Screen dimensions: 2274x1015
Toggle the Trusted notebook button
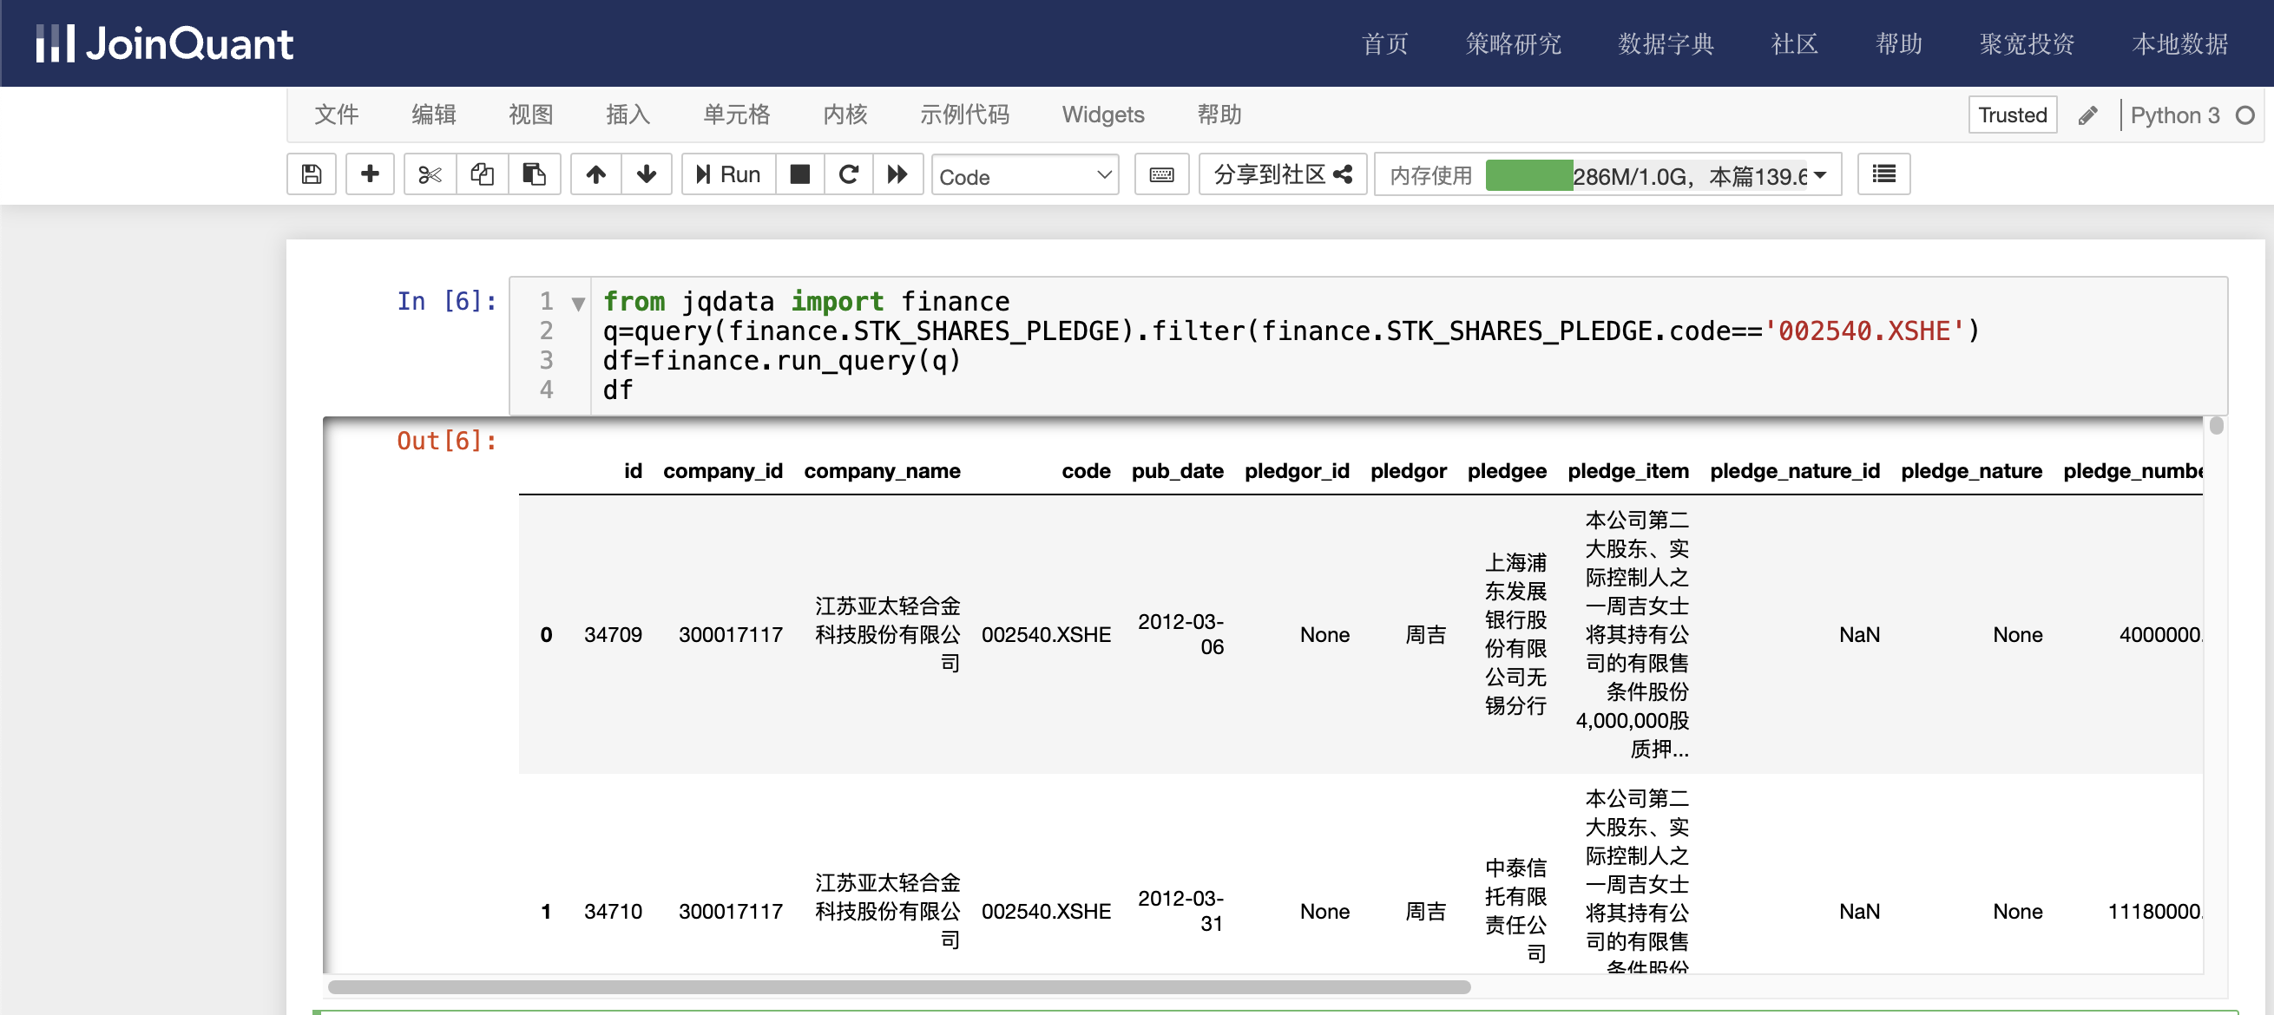coord(2012,115)
